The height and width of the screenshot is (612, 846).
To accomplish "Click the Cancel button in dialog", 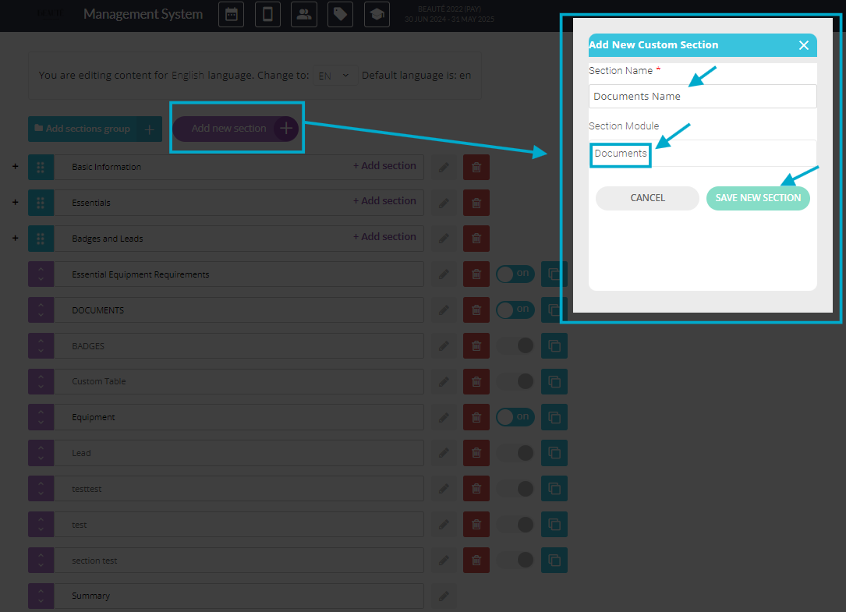I will click(x=647, y=198).
